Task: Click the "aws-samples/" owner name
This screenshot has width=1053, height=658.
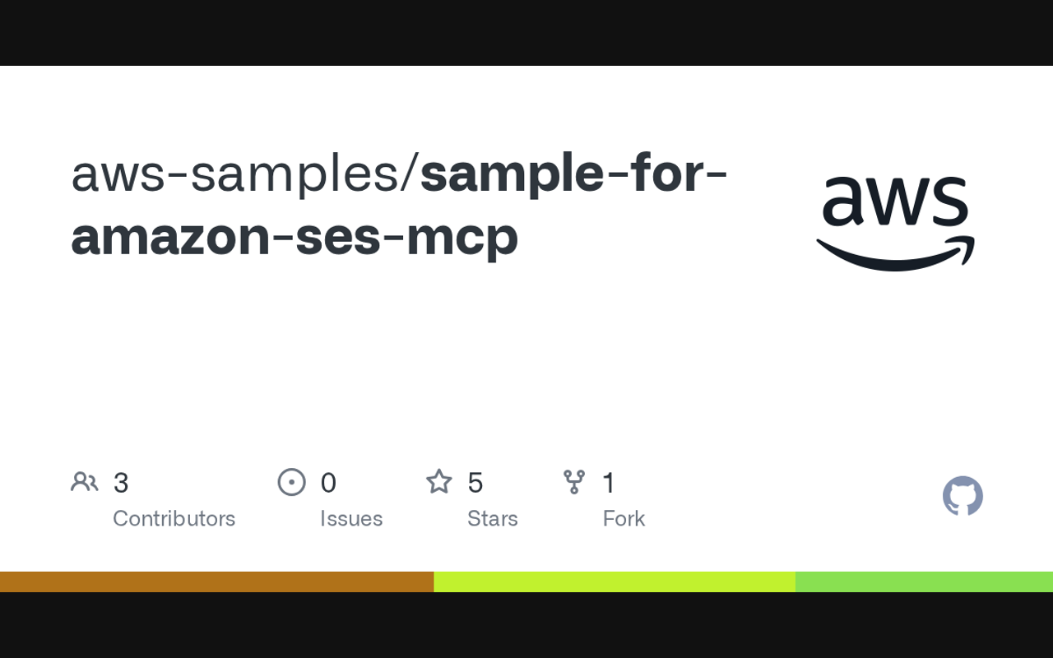Action: tap(244, 173)
